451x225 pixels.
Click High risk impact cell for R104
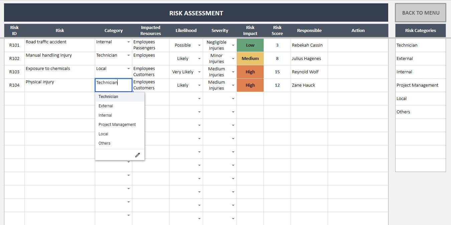pos(250,85)
